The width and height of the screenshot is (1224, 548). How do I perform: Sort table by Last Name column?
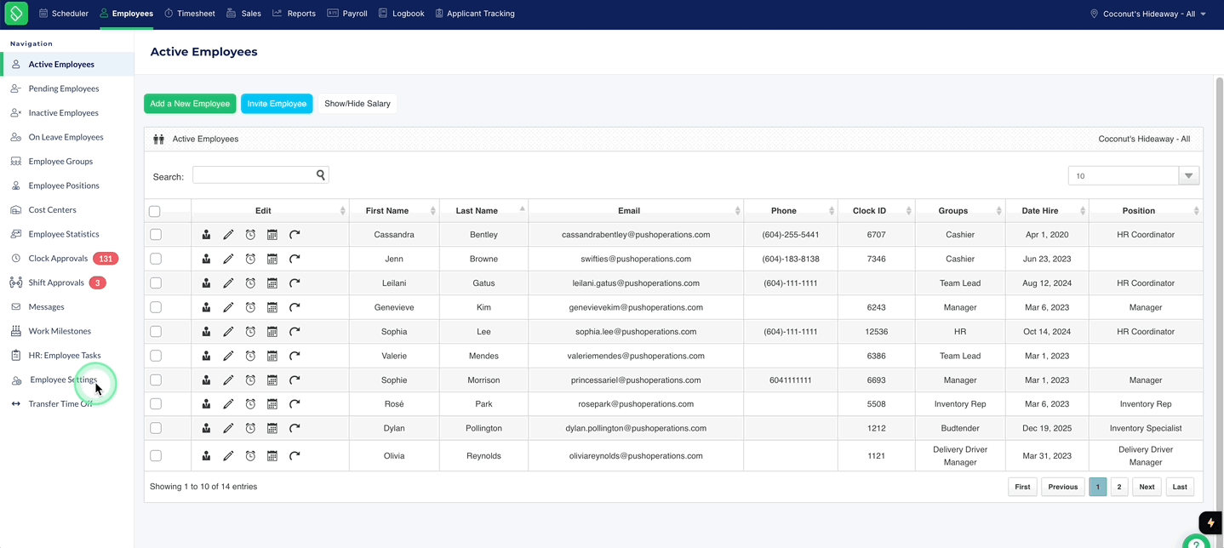coord(483,210)
